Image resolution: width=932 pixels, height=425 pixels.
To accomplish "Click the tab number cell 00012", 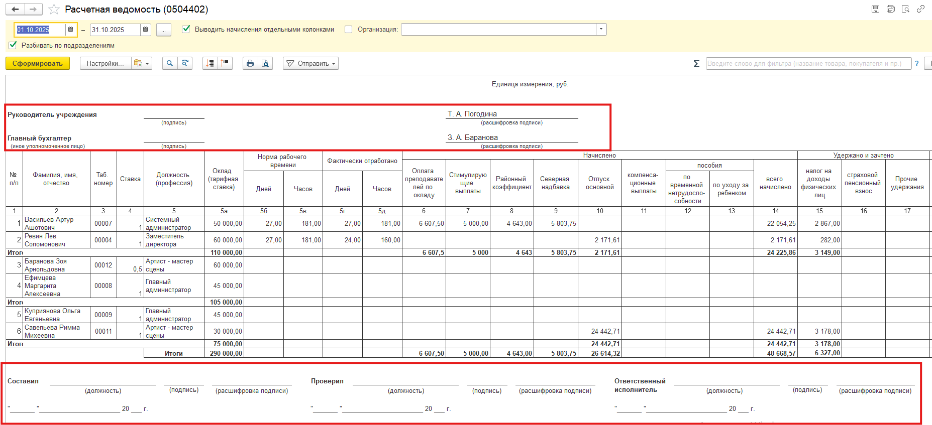I will (x=103, y=265).
